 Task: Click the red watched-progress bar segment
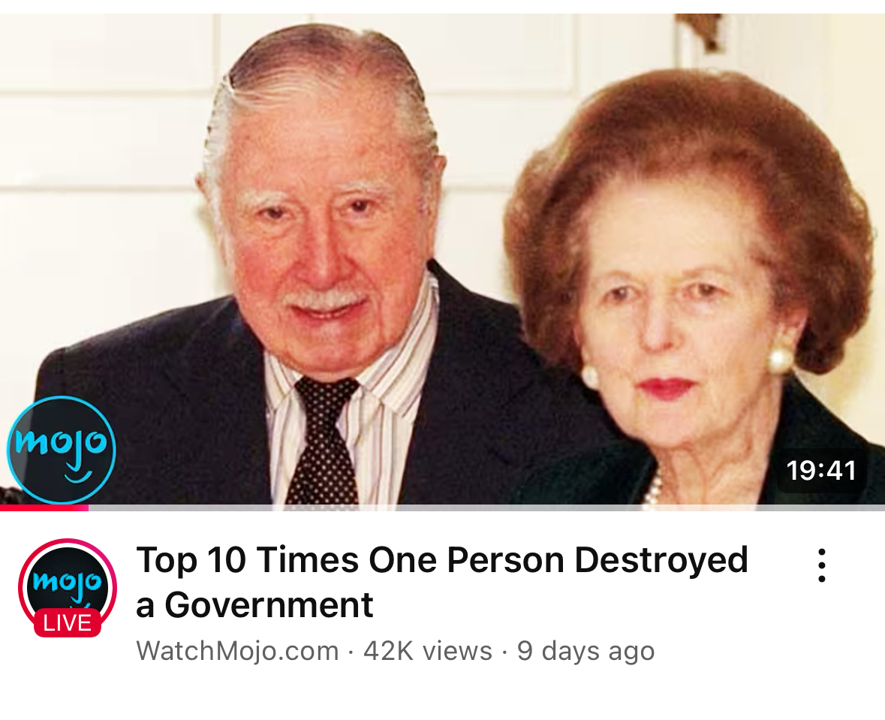coord(44,508)
